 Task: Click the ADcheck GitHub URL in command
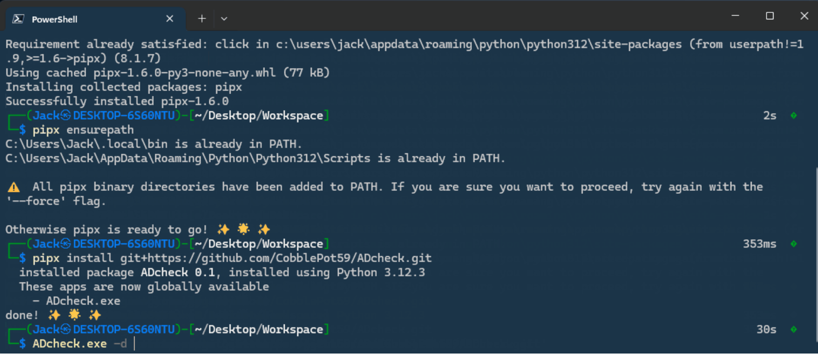pos(276,258)
